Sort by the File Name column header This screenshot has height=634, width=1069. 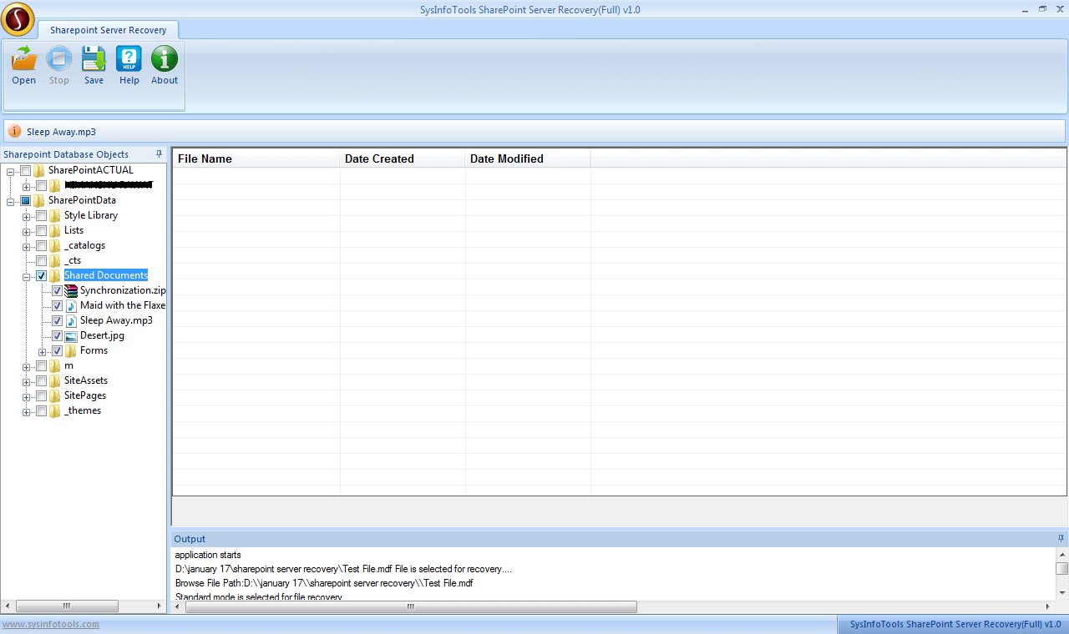(255, 158)
